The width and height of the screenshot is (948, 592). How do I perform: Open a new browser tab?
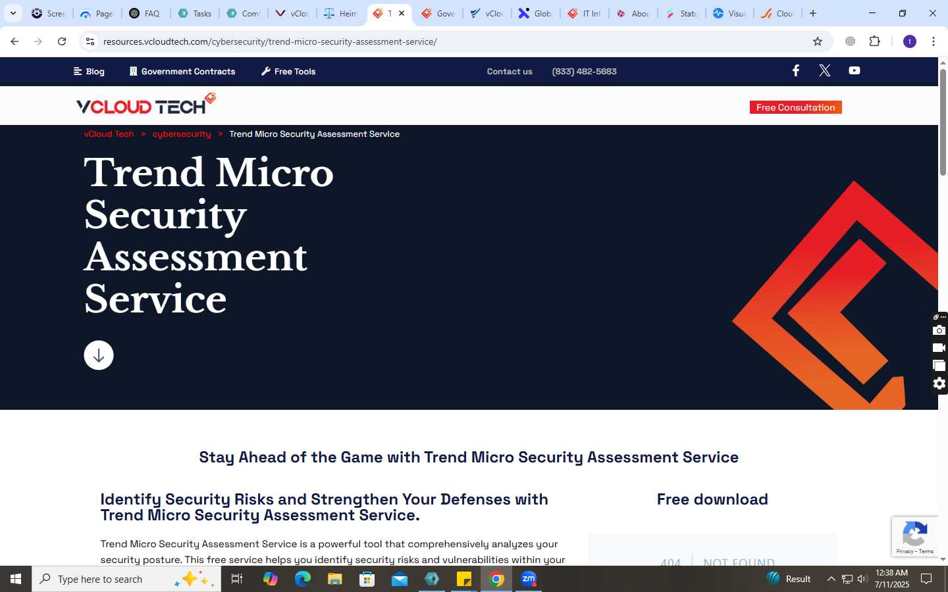point(813,13)
